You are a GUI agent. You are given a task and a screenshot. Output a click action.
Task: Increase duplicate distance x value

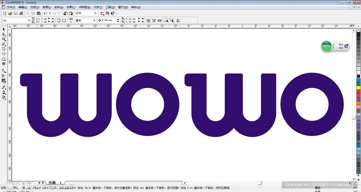[142, 19]
